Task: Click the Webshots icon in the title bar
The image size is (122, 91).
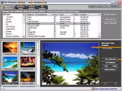Action: 2,2
